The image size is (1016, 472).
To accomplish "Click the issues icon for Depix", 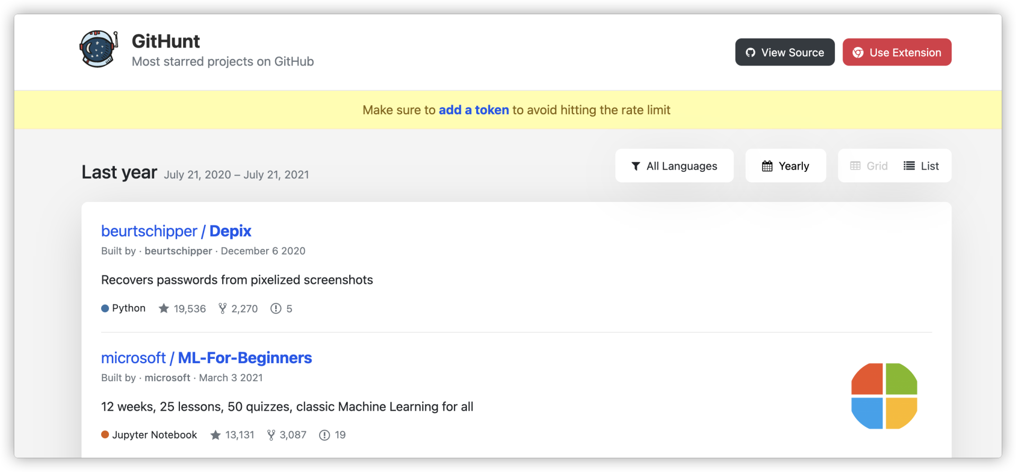I will click(276, 309).
